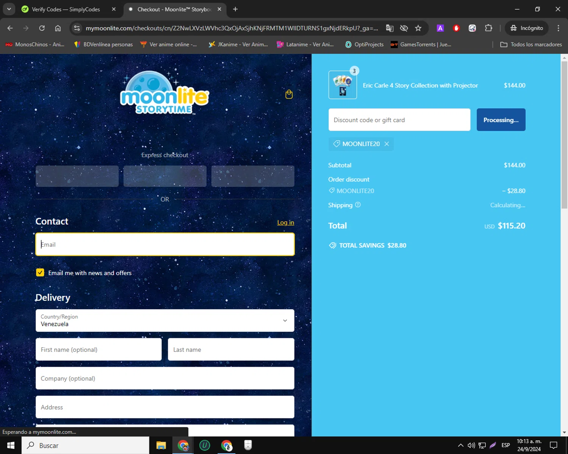Click the ESP language indicator

click(506, 445)
